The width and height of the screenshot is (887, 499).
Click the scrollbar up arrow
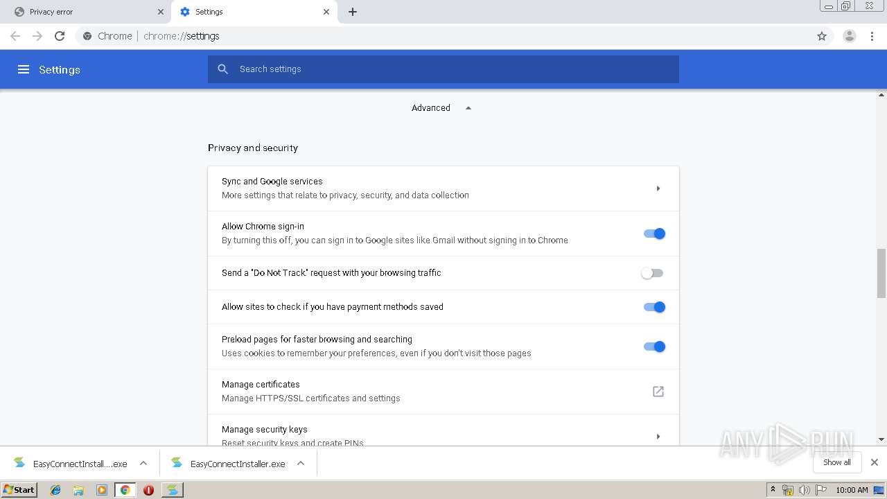click(x=881, y=95)
